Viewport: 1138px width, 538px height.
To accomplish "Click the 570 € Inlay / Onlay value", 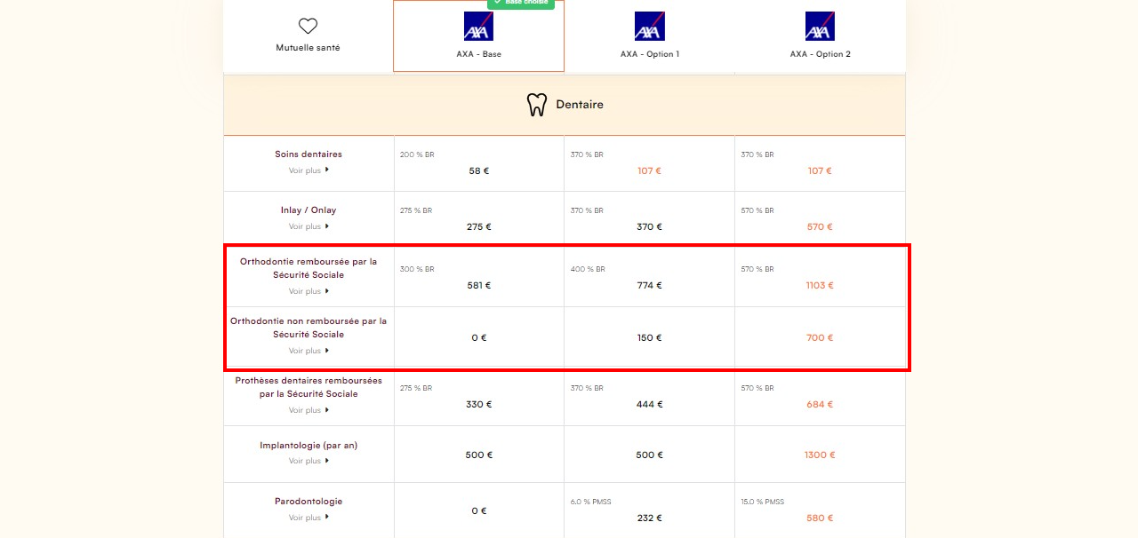I will (821, 227).
